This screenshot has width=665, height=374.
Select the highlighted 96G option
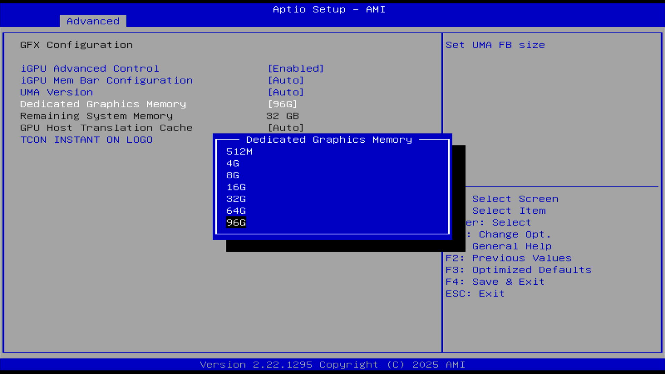coord(236,223)
